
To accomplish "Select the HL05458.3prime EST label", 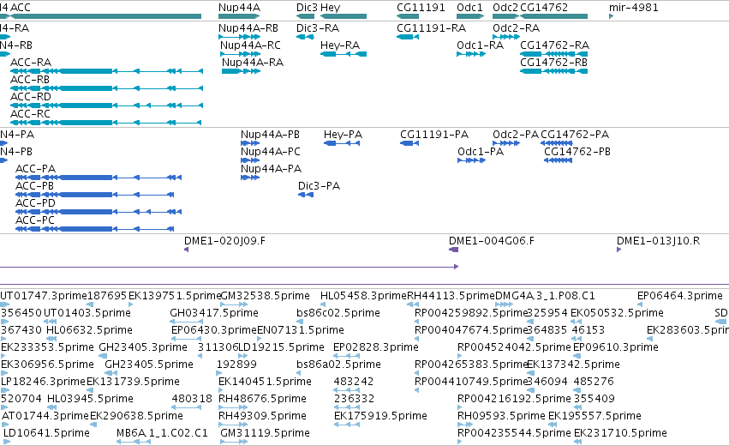I will (363, 296).
